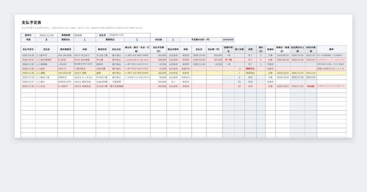The image size is (367, 192).
Task: Select the 件数 value cell showing 8
Action: 46,40
